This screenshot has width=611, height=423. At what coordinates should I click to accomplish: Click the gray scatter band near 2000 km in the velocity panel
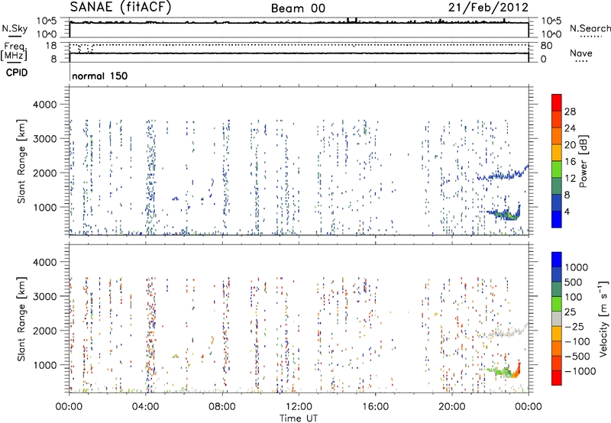tap(502, 332)
